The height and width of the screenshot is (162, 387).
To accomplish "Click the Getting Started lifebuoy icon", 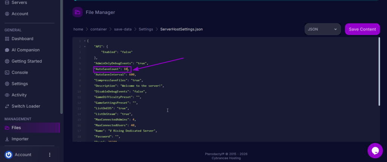I will 7,61.
